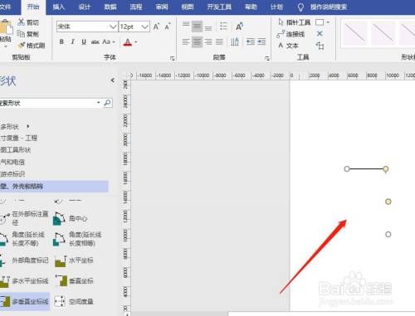Select the text block tool icon
The width and height of the screenshot is (415, 316).
[x=320, y=46]
